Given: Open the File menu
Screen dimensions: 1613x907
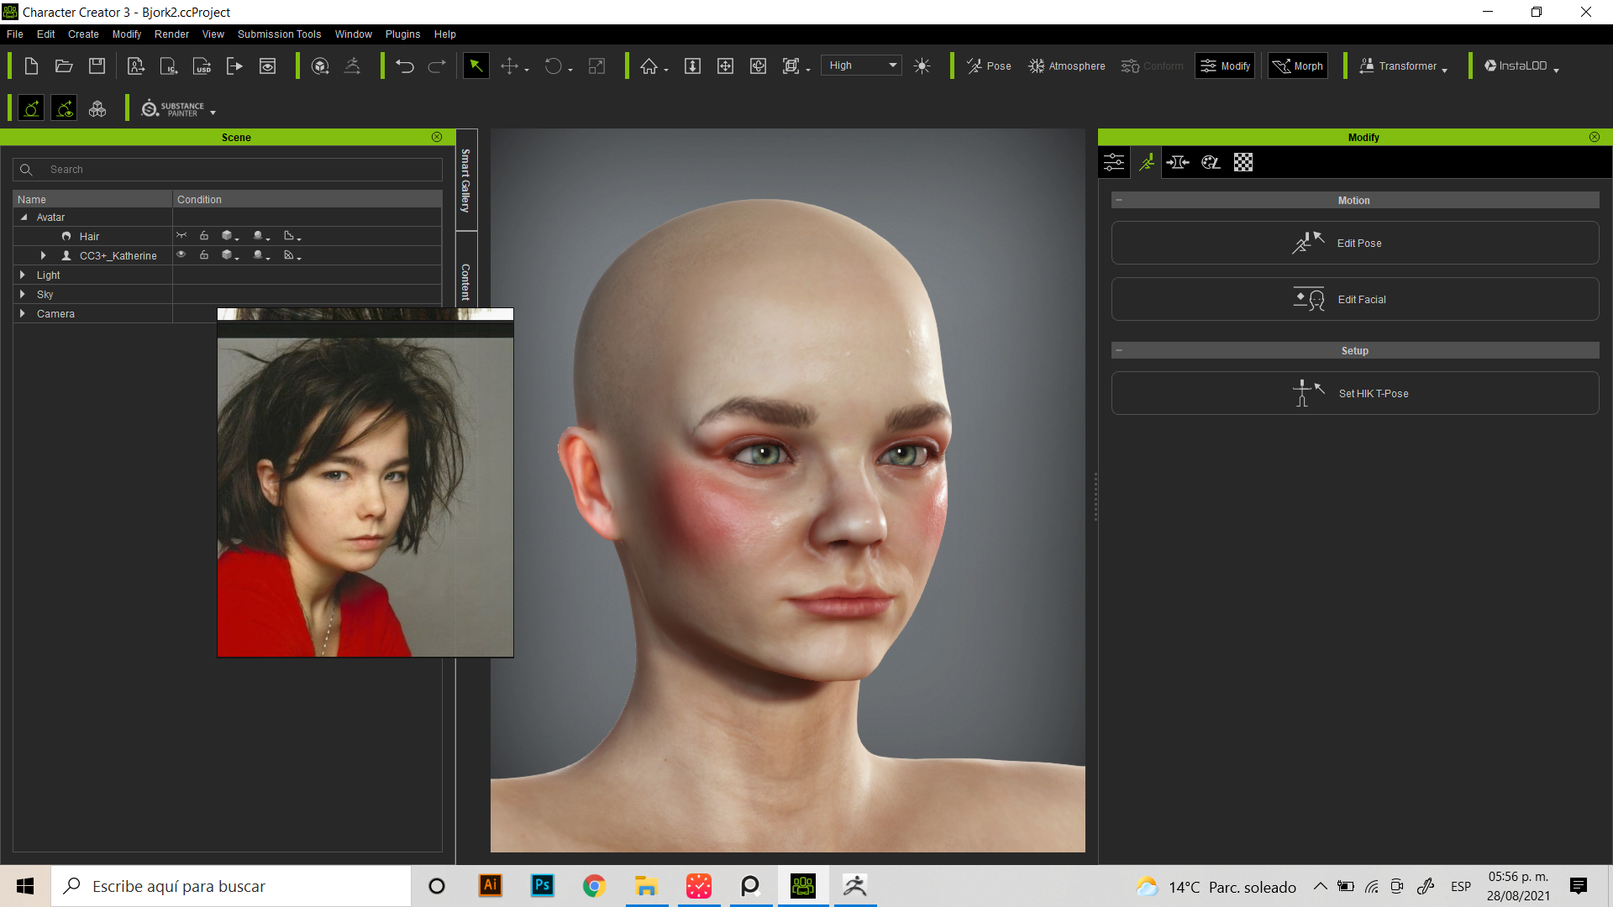Looking at the screenshot, I should (x=15, y=34).
